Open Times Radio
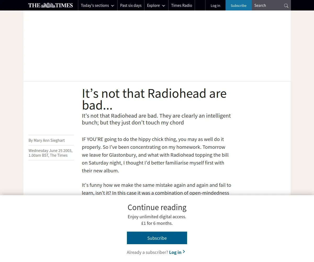 coord(182,5)
